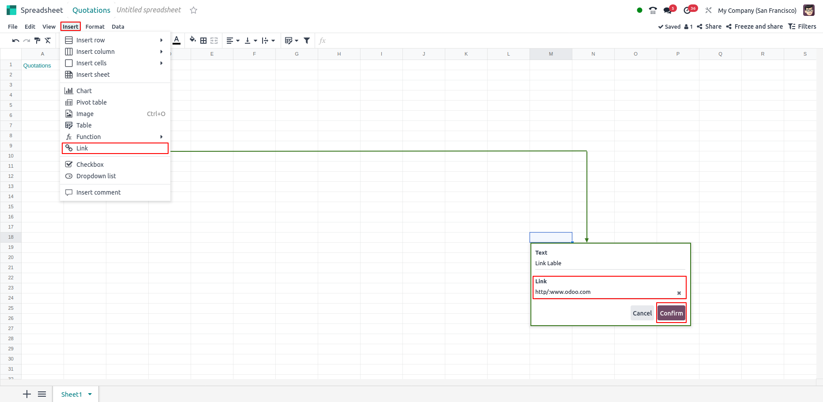Select the paint format tool

tap(37, 41)
